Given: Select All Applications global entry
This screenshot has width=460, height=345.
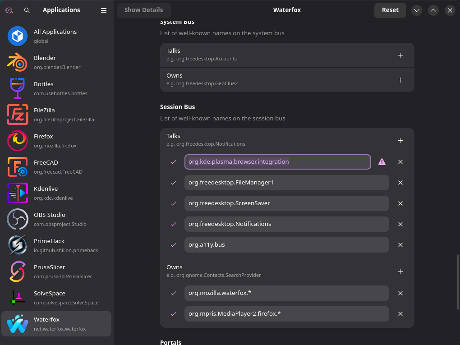Looking at the screenshot, I should (56, 36).
